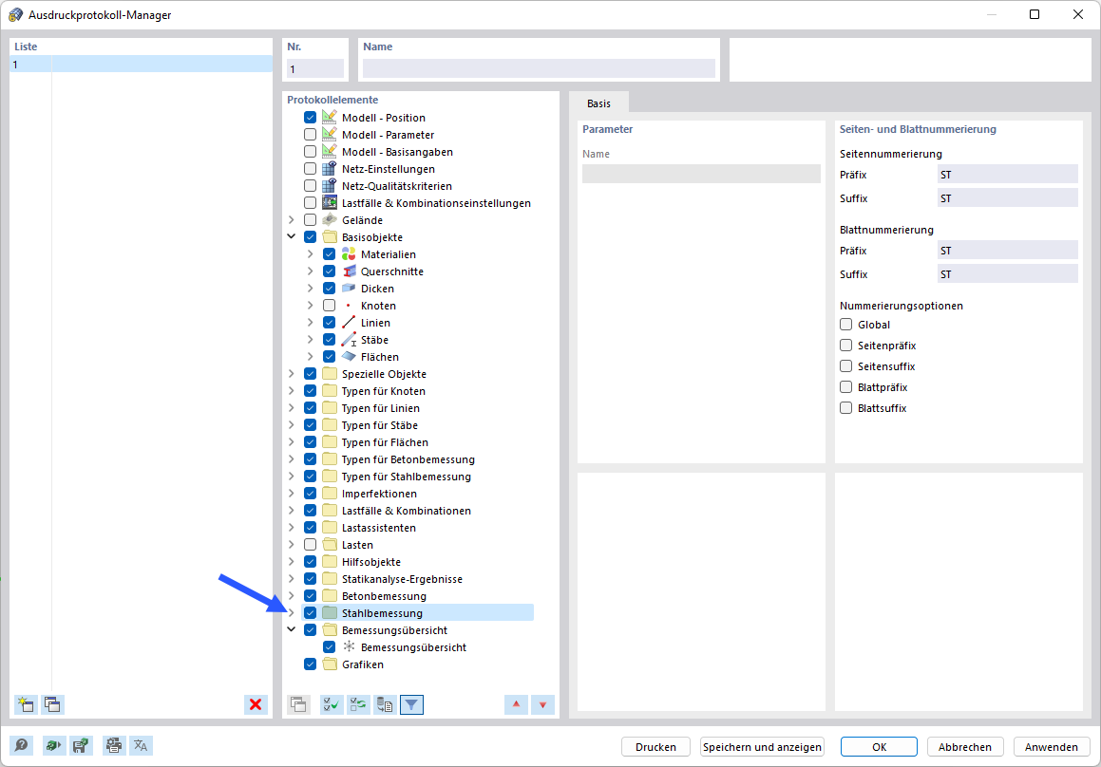
Task: Click the Stäbe member icon
Action: coord(349,340)
